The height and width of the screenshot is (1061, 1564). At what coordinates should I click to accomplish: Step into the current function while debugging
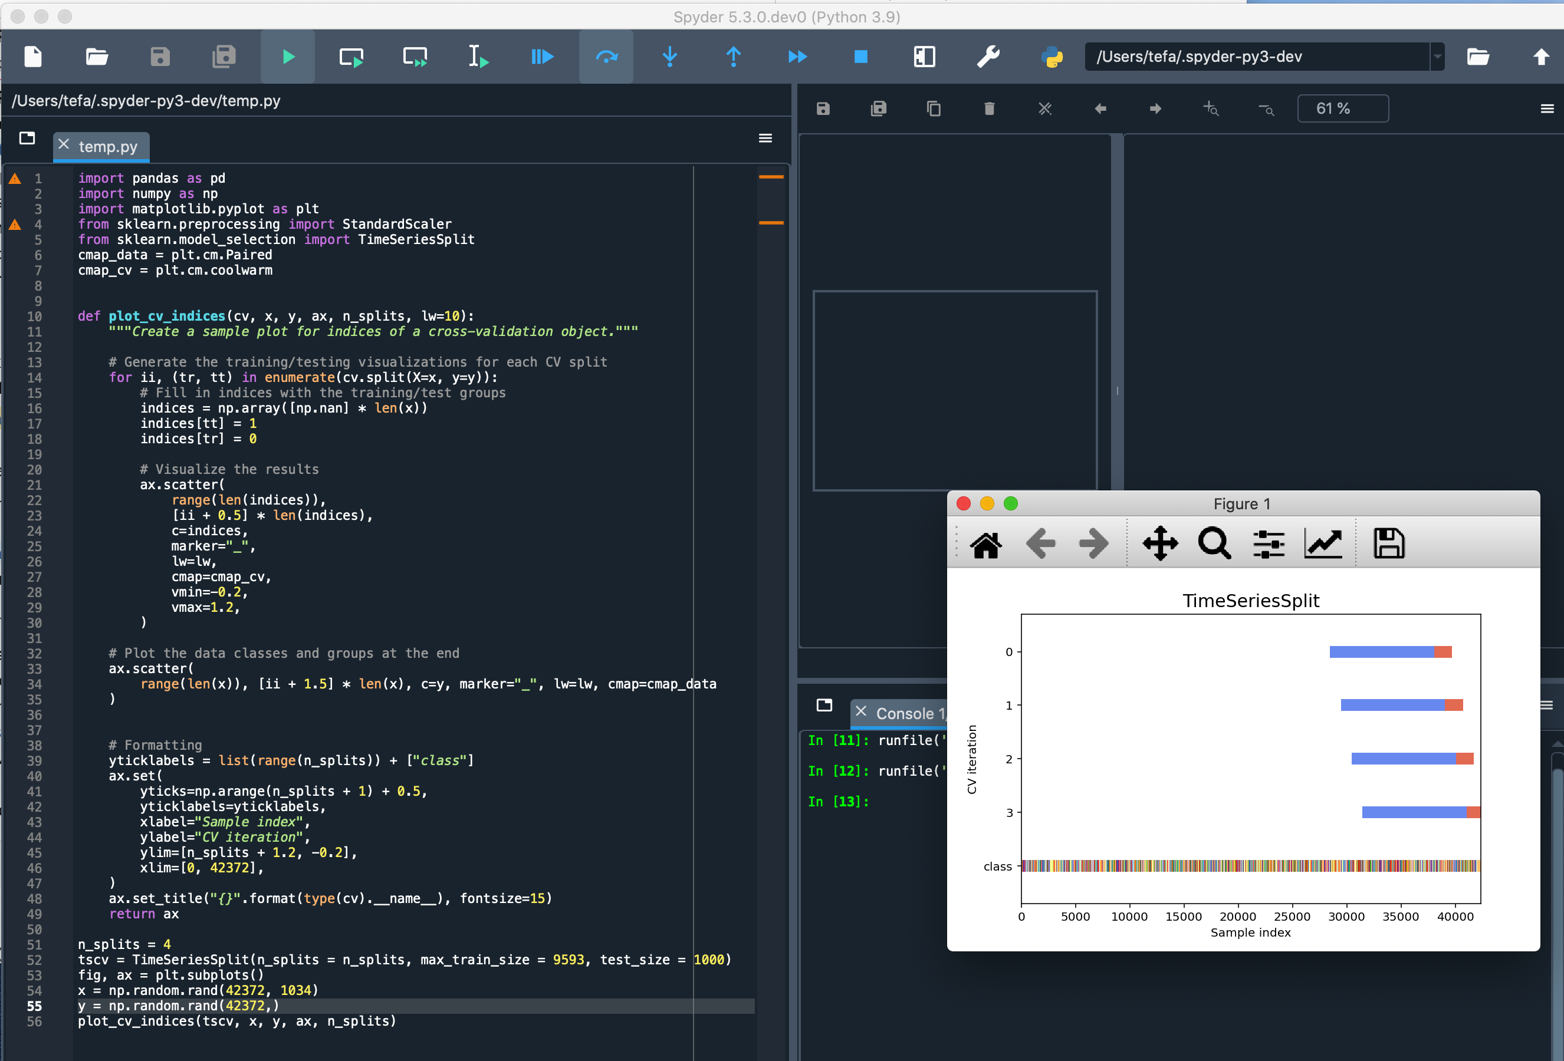pyautogui.click(x=669, y=57)
